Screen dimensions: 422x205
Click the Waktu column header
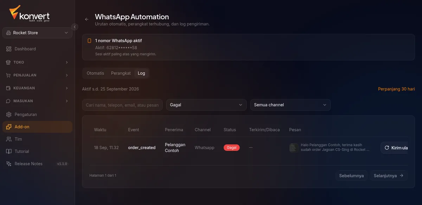100,130
